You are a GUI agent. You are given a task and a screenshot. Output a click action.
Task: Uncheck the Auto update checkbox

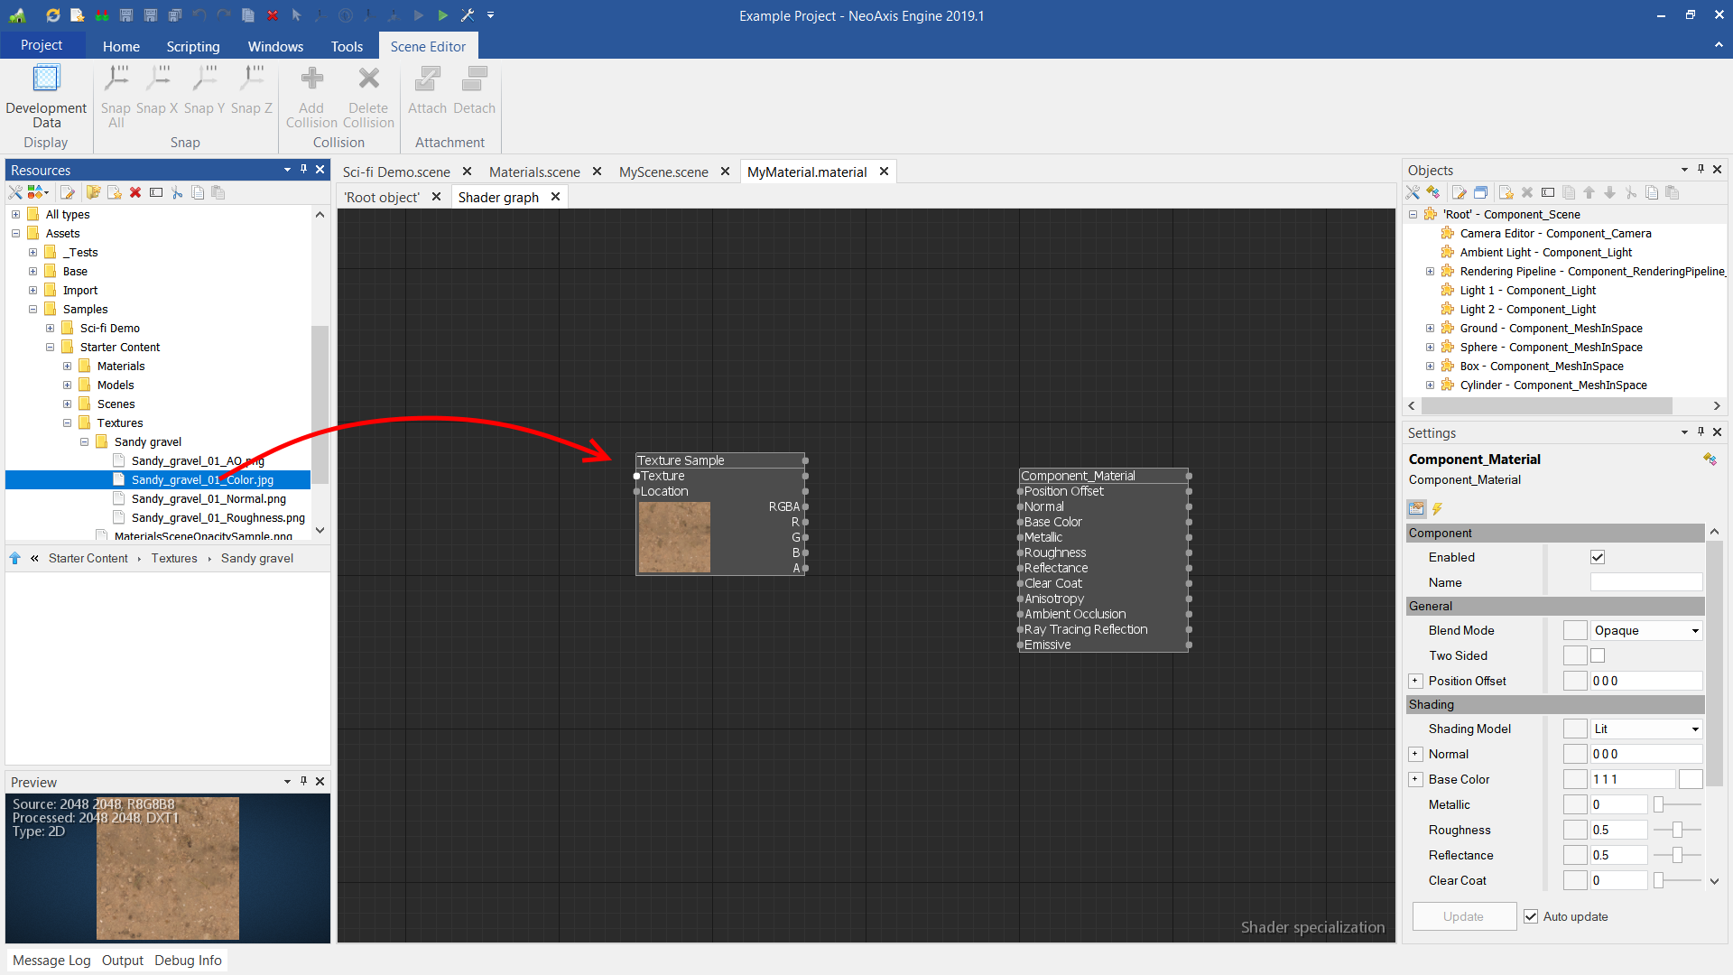[x=1531, y=916]
